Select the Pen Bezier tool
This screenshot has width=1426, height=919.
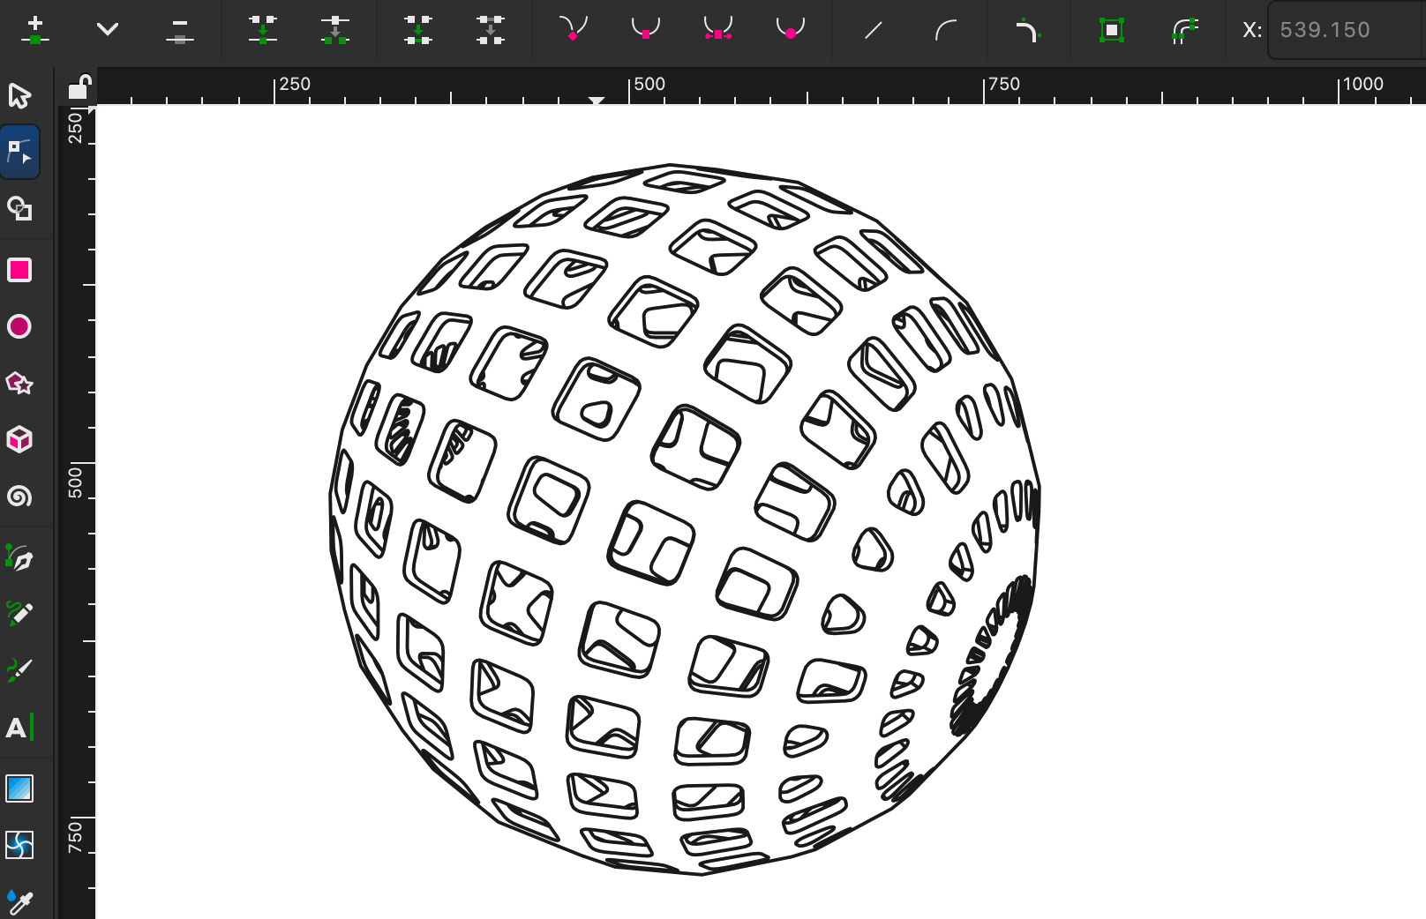point(19,557)
